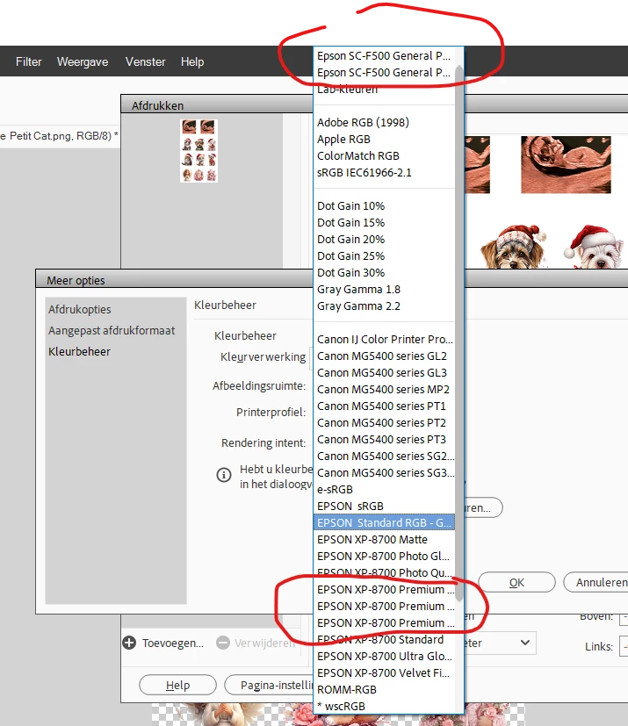Open the dropdown arrow near Links field

[x=524, y=643]
